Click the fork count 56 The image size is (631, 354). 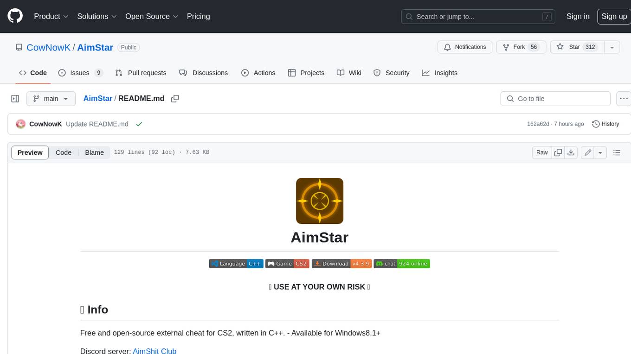534,47
